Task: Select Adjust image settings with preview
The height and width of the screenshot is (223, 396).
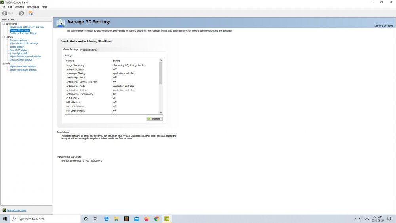Action: (27, 27)
